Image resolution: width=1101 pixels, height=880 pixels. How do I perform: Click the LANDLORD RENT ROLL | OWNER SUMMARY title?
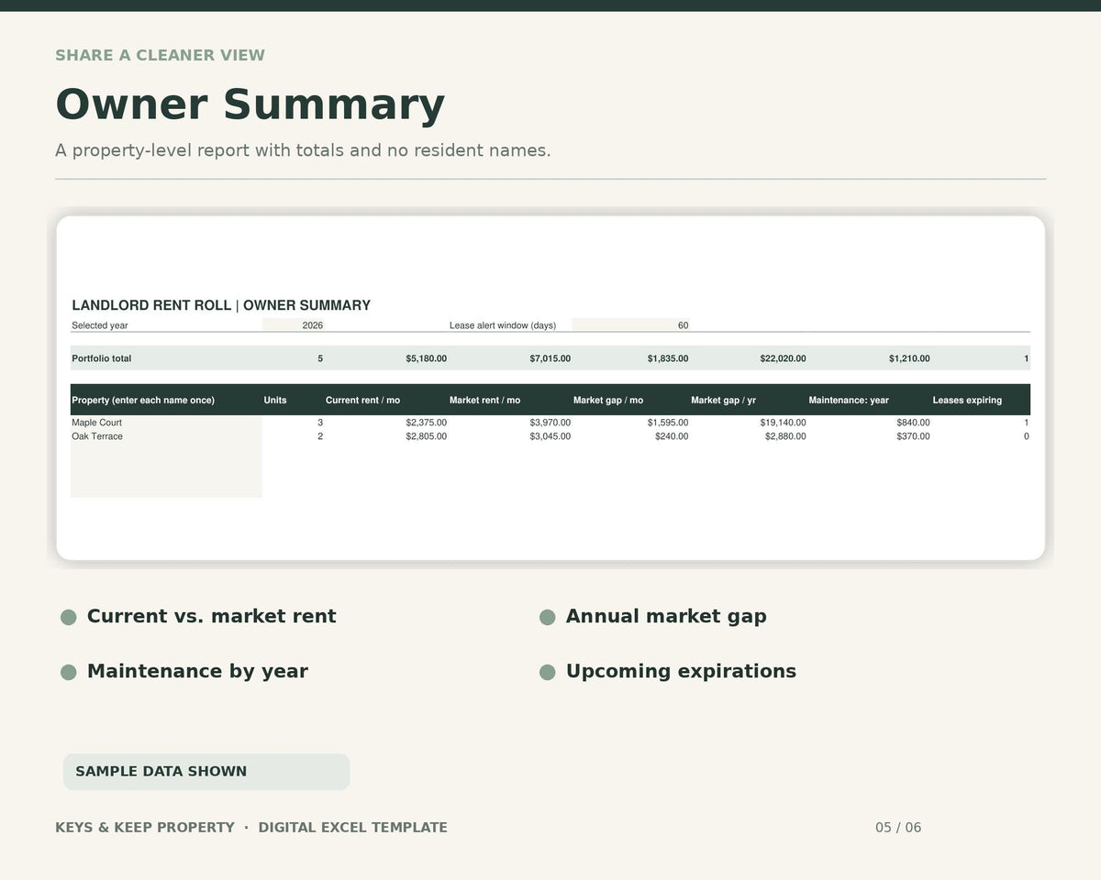[x=221, y=305]
